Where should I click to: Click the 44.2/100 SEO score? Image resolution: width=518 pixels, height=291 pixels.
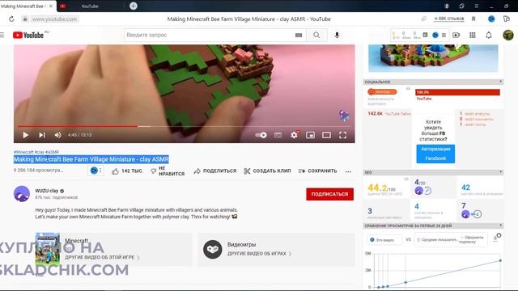click(x=381, y=188)
